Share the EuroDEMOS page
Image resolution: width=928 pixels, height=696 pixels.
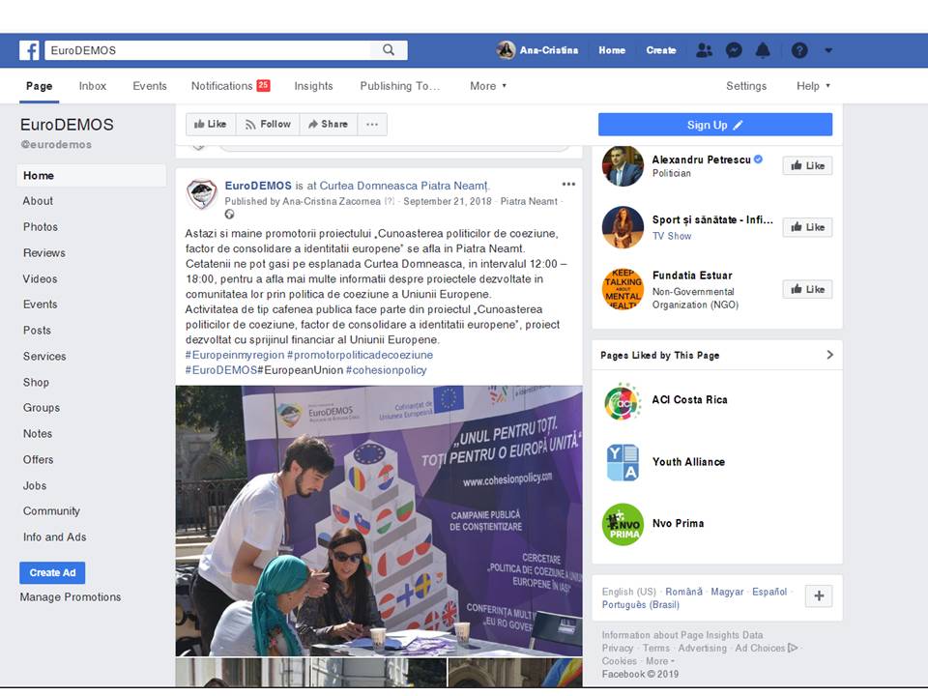[329, 125]
